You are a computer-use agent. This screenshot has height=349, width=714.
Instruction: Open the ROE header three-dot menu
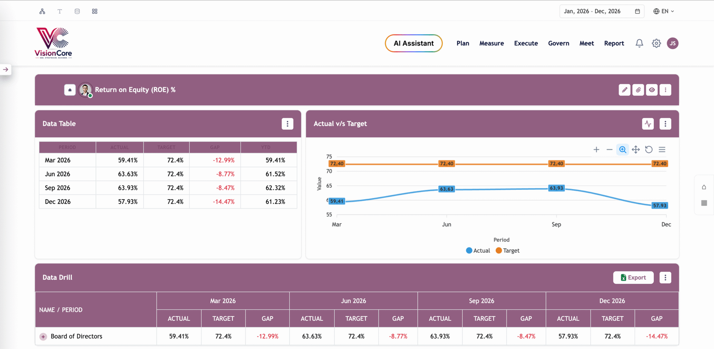[x=665, y=90]
